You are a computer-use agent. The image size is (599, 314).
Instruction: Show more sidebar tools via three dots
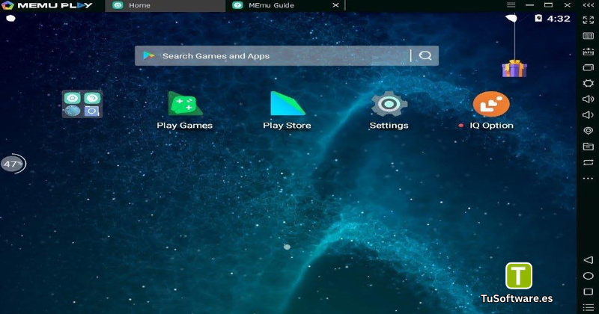coord(589,178)
